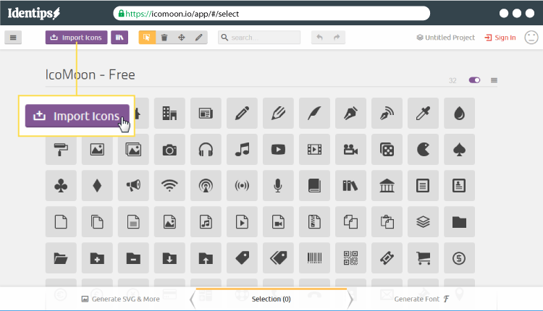Toggle the IcoMoon Free set switch
The height and width of the screenshot is (311, 543).
[475, 80]
